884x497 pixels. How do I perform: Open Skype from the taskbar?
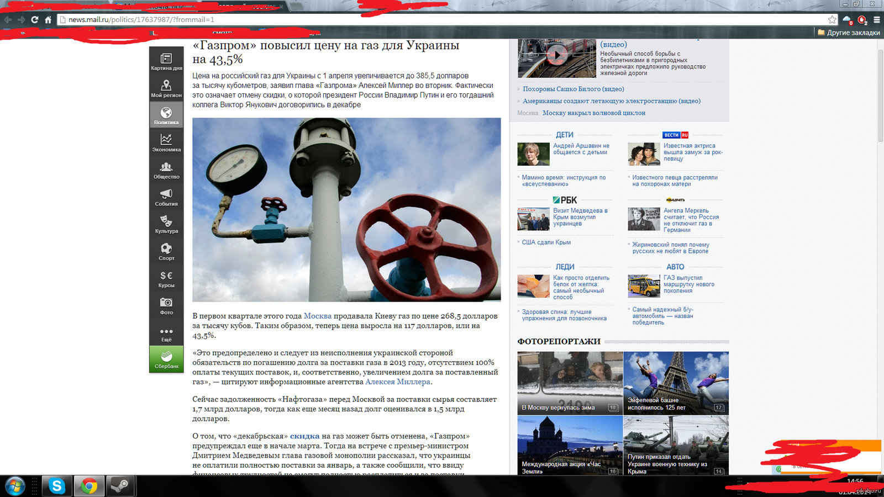(x=57, y=486)
